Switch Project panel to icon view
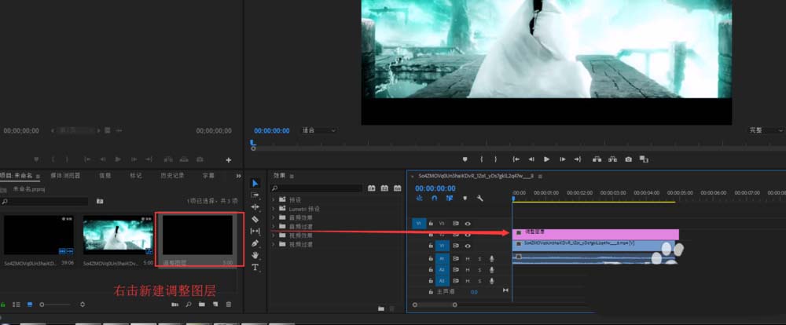The height and width of the screenshot is (325, 786). [30, 305]
